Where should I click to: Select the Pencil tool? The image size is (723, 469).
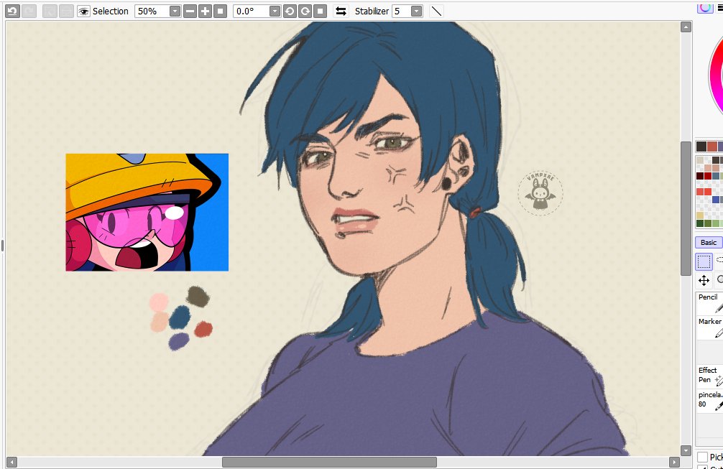(x=707, y=302)
